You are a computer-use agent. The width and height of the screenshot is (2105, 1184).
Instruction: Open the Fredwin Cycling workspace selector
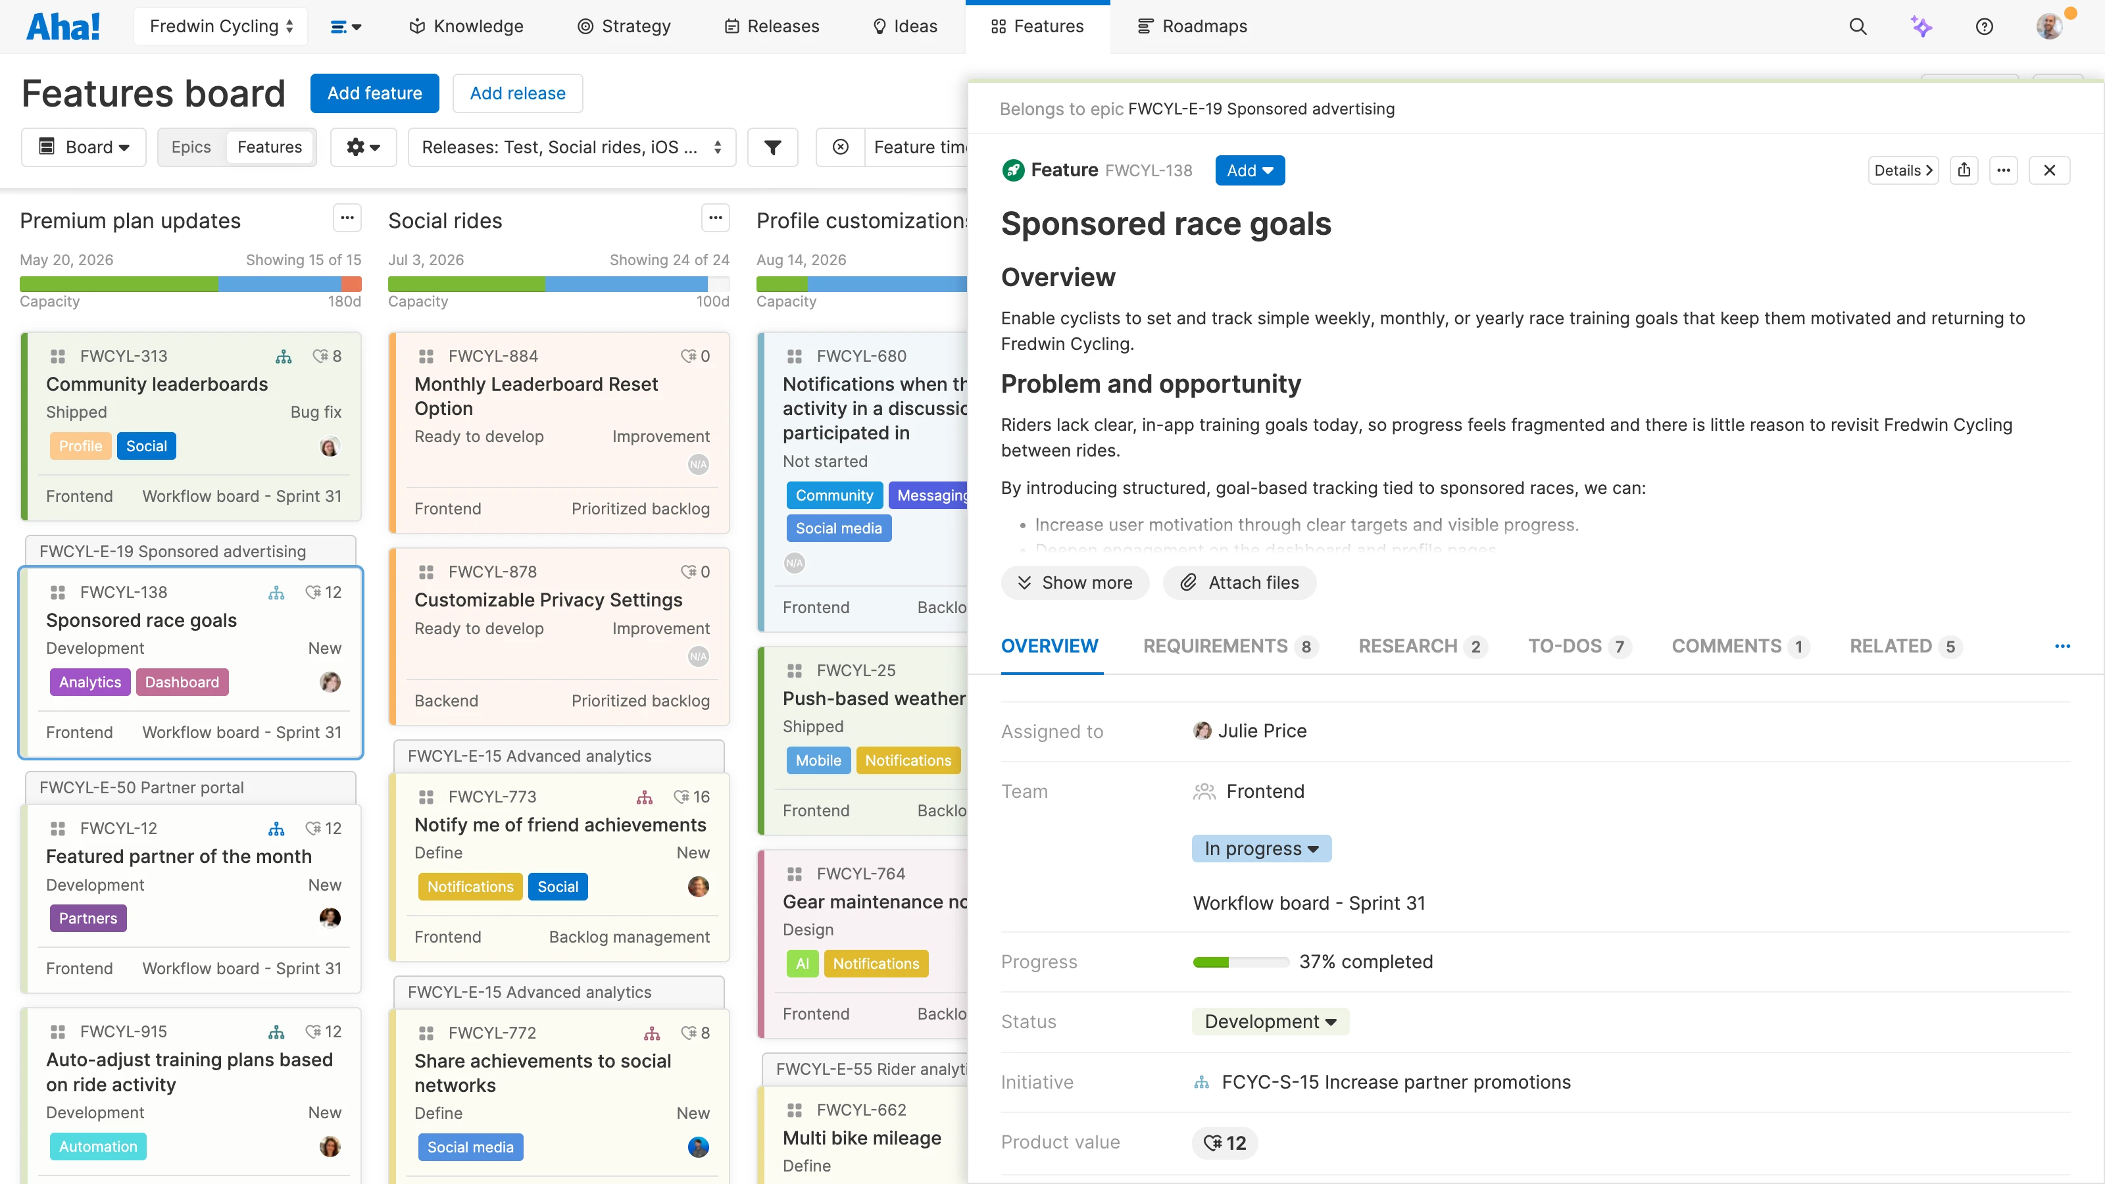tap(220, 26)
